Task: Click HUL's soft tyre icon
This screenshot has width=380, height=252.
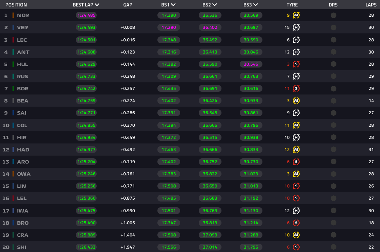Action: click(x=296, y=64)
